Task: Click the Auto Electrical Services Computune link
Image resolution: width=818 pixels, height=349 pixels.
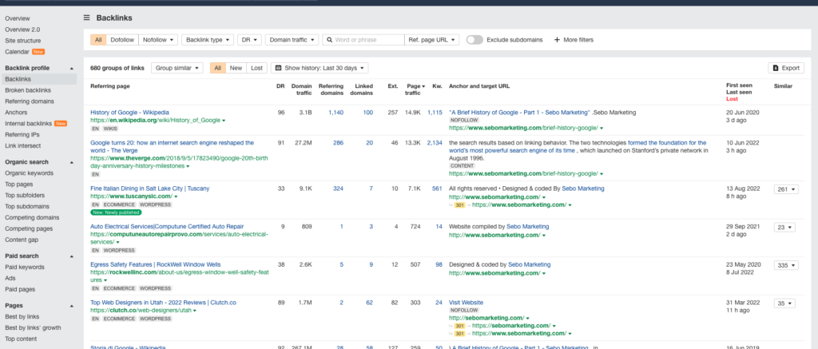Action: [167, 226]
